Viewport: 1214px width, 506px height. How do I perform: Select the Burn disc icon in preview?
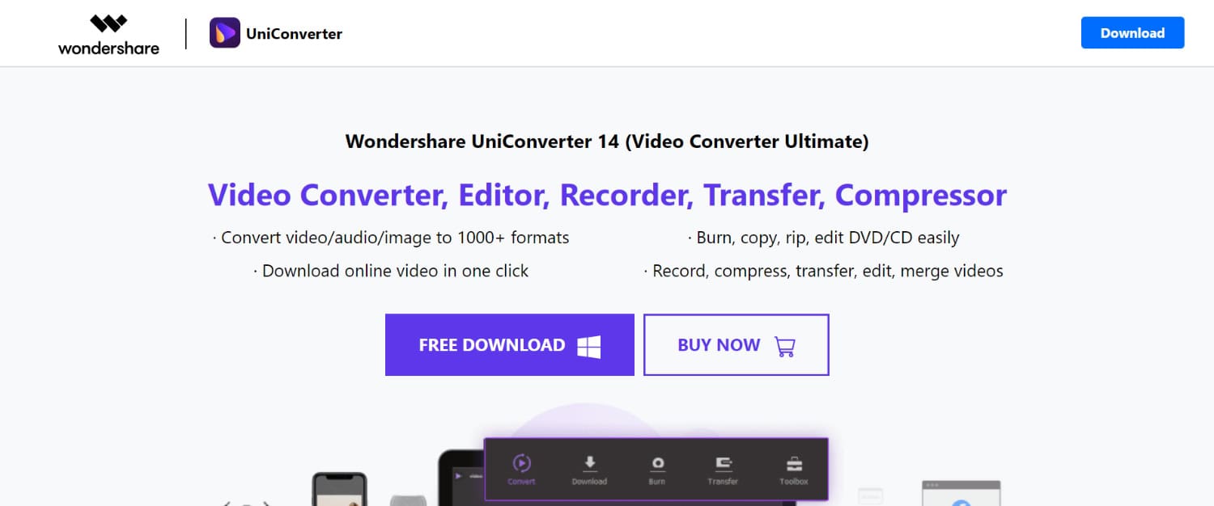click(657, 463)
